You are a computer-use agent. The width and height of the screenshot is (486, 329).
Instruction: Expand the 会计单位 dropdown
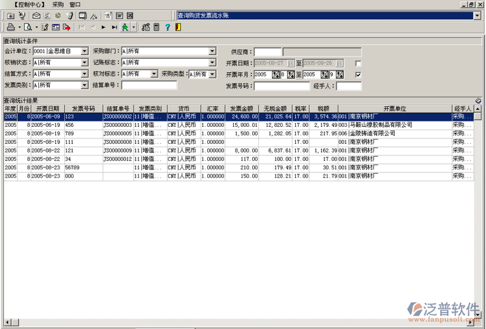pyautogui.click(x=84, y=52)
